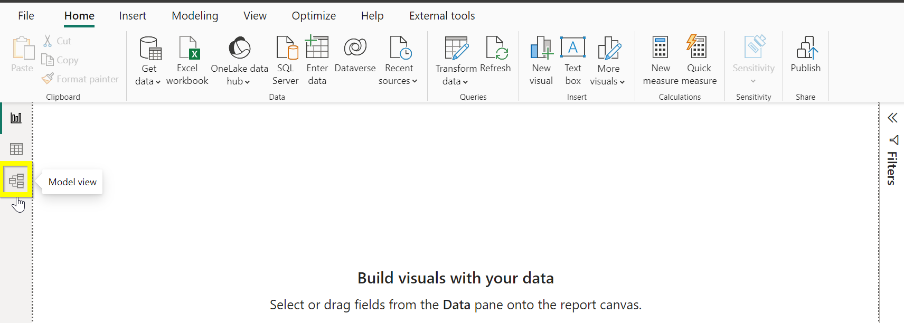Image resolution: width=904 pixels, height=323 pixels.
Task: Refresh the data queries
Action: [496, 55]
